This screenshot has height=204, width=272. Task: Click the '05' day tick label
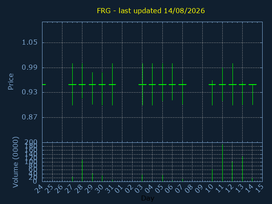pos(159,189)
